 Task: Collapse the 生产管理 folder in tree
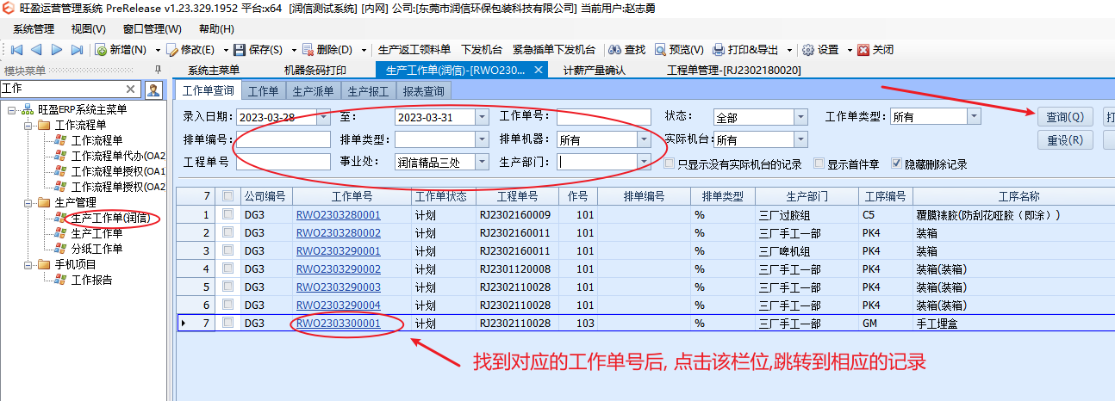pos(28,203)
